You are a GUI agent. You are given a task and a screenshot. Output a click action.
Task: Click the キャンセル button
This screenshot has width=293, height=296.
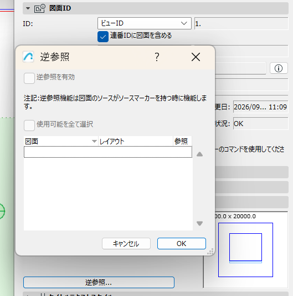point(126,244)
